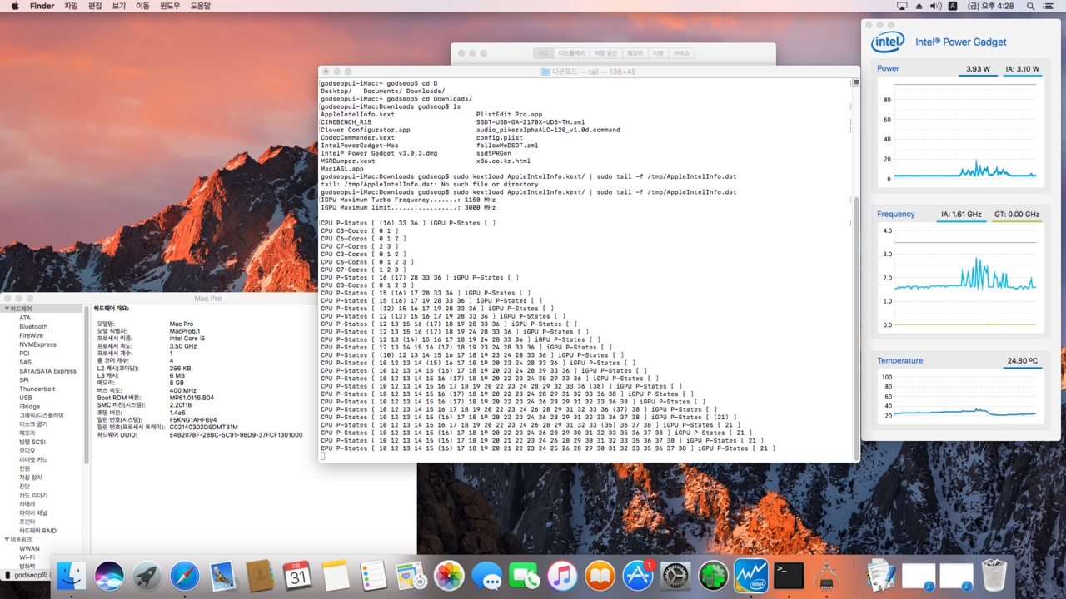Image resolution: width=1066 pixels, height=599 pixels.
Task: Open Launchpad rocket icon in Dock
Action: (x=147, y=576)
